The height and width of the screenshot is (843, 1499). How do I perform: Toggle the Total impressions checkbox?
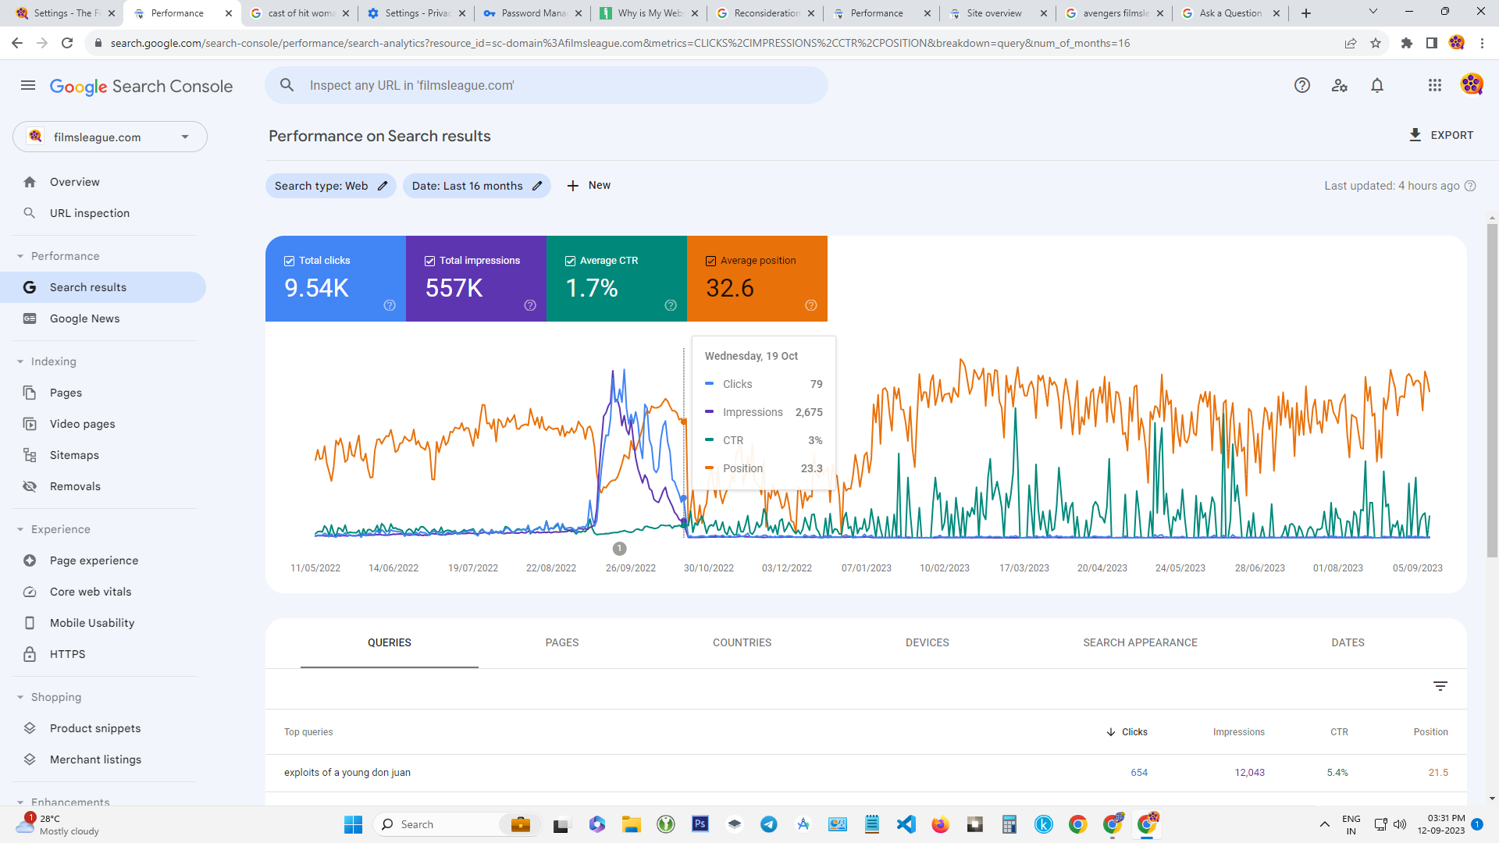click(x=429, y=261)
